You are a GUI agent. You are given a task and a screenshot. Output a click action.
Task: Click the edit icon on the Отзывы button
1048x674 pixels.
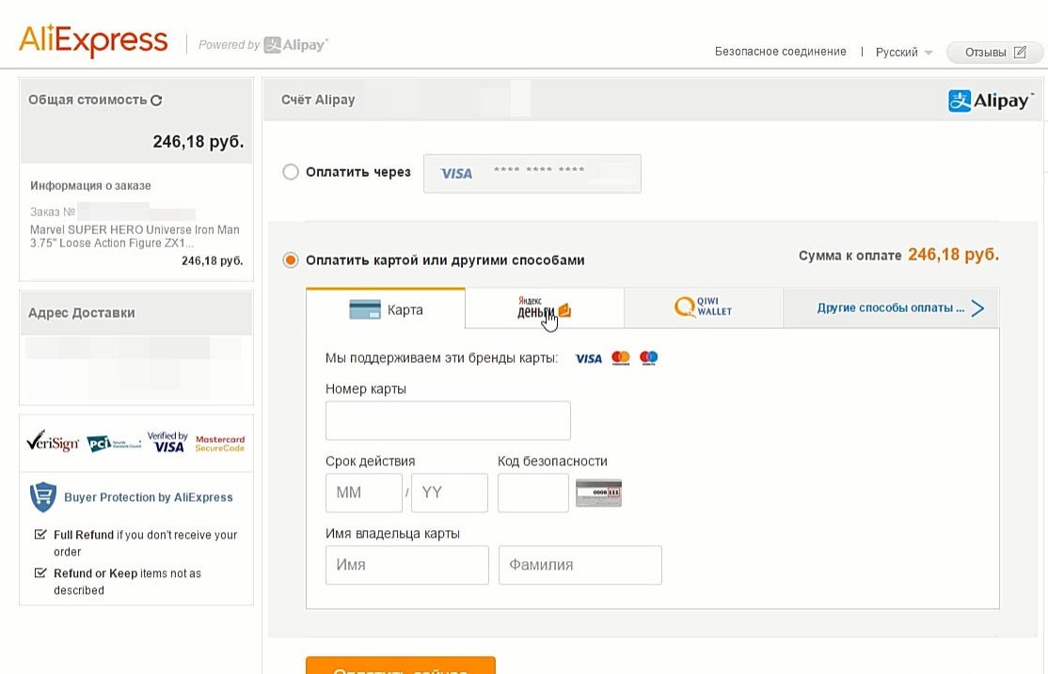(1020, 52)
